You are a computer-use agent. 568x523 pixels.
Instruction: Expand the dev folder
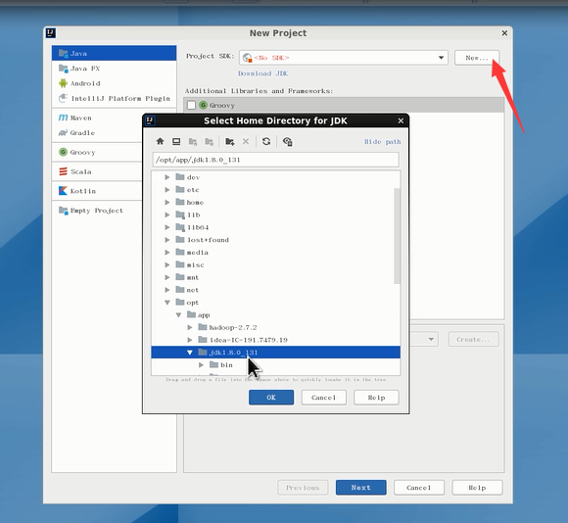pos(167,177)
